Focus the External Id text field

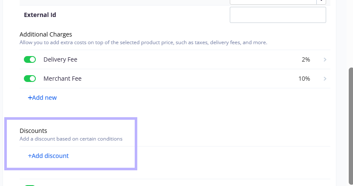(278, 15)
